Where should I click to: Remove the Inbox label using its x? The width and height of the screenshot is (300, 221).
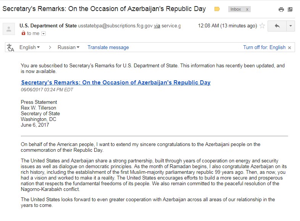pyautogui.click(x=247, y=9)
